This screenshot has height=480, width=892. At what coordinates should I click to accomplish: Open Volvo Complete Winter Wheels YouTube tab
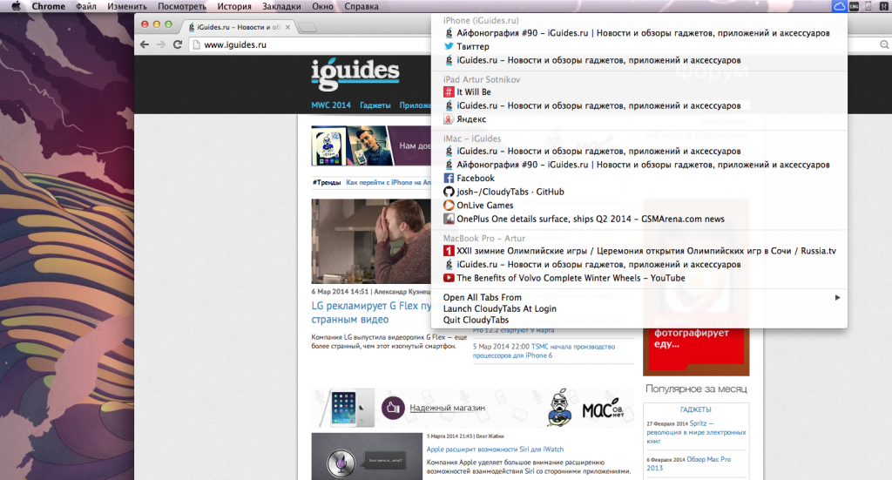point(639,278)
